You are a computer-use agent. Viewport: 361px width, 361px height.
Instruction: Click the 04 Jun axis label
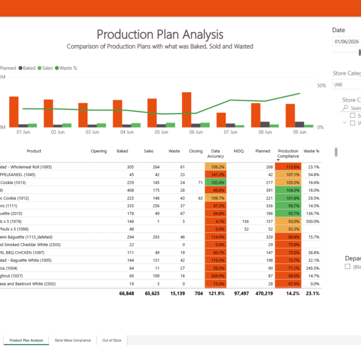tap(127, 132)
